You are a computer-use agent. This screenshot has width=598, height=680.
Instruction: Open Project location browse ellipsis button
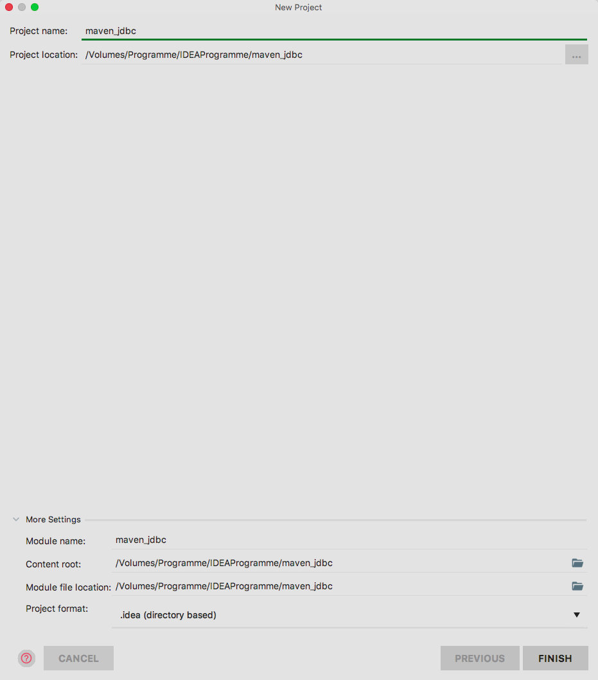click(x=576, y=55)
